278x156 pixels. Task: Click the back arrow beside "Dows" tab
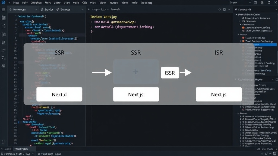pyautogui.click(x=2, y=149)
